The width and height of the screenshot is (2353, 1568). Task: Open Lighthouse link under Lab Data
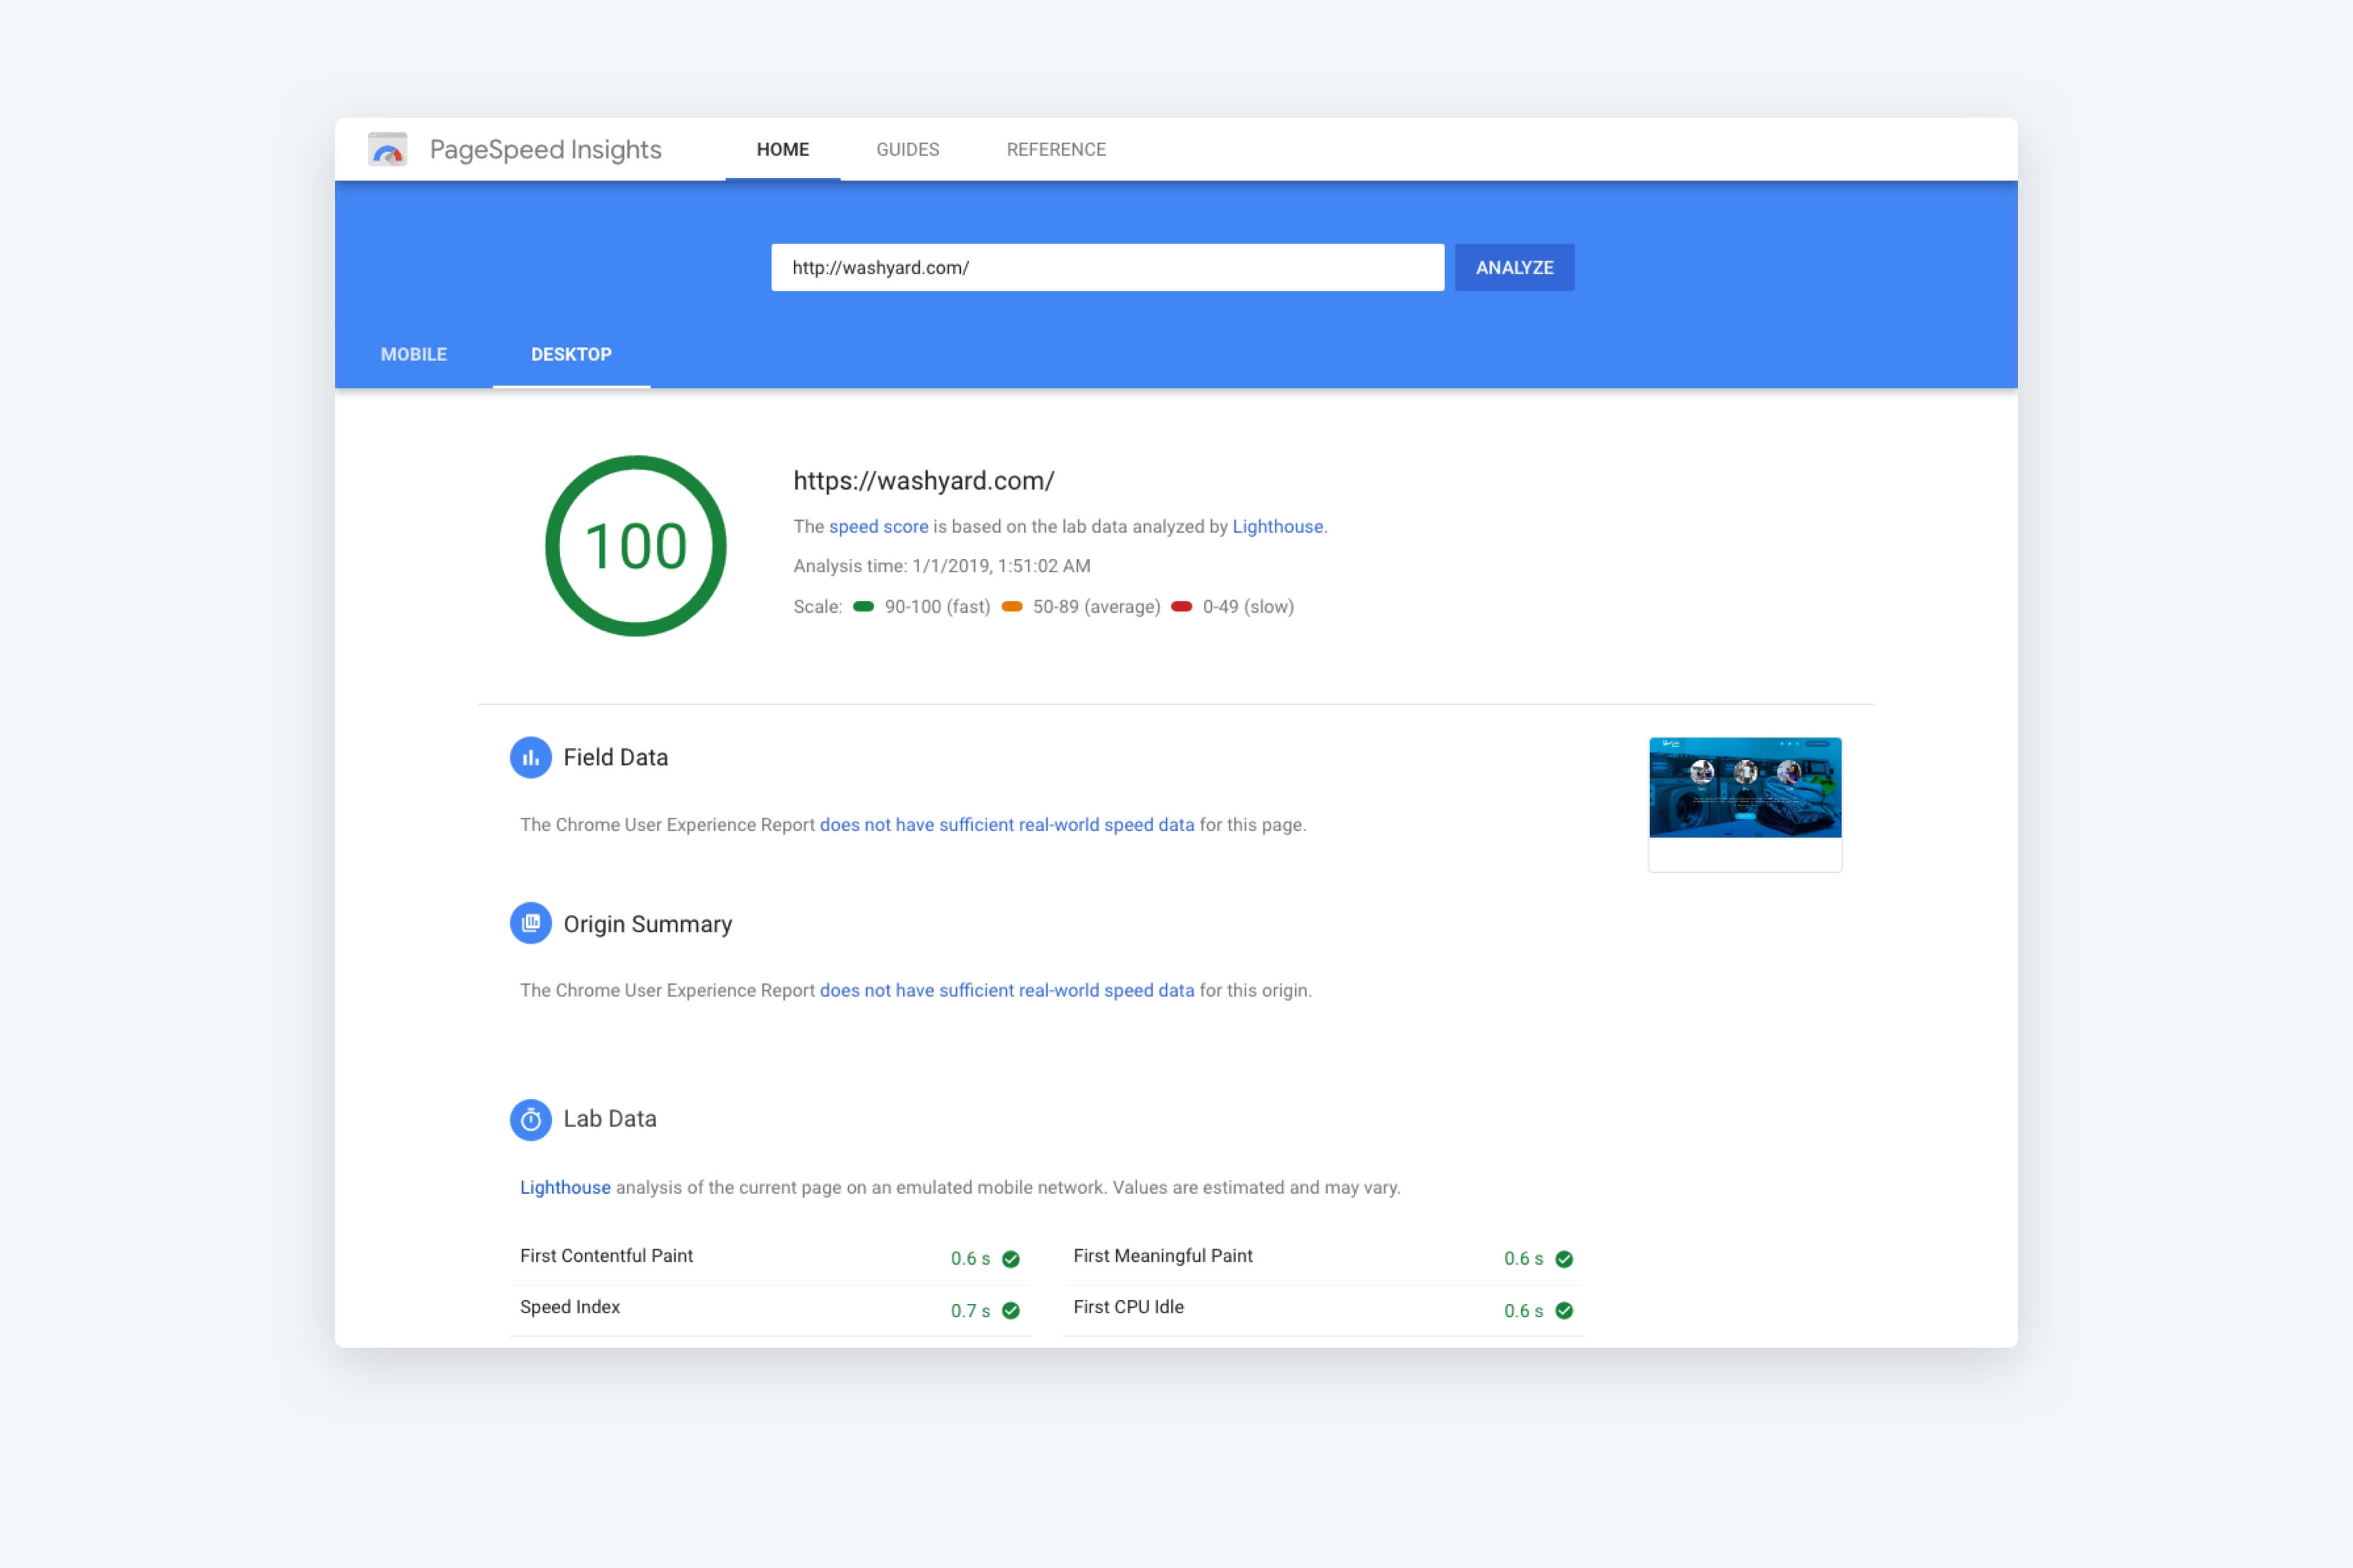pyautogui.click(x=565, y=1187)
